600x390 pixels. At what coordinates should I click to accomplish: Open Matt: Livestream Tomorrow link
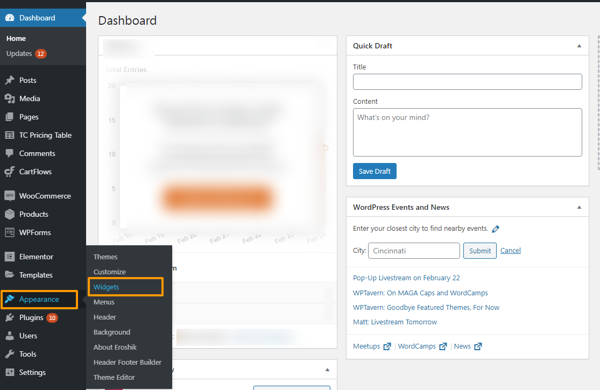pos(395,322)
